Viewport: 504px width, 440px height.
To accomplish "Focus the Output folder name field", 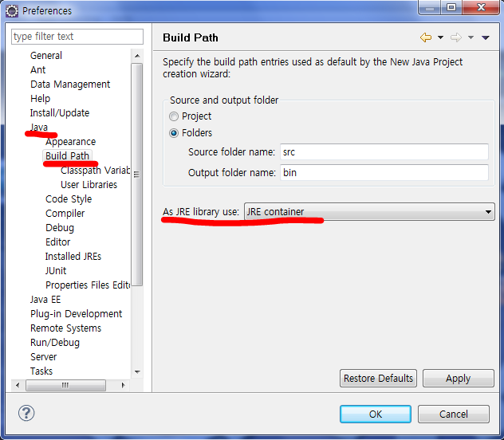I will 384,173.
